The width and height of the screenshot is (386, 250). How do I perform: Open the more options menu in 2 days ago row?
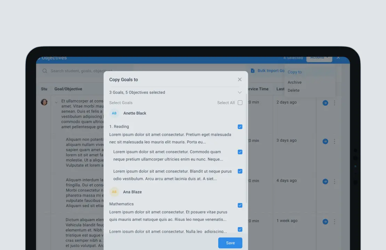[x=334, y=103]
